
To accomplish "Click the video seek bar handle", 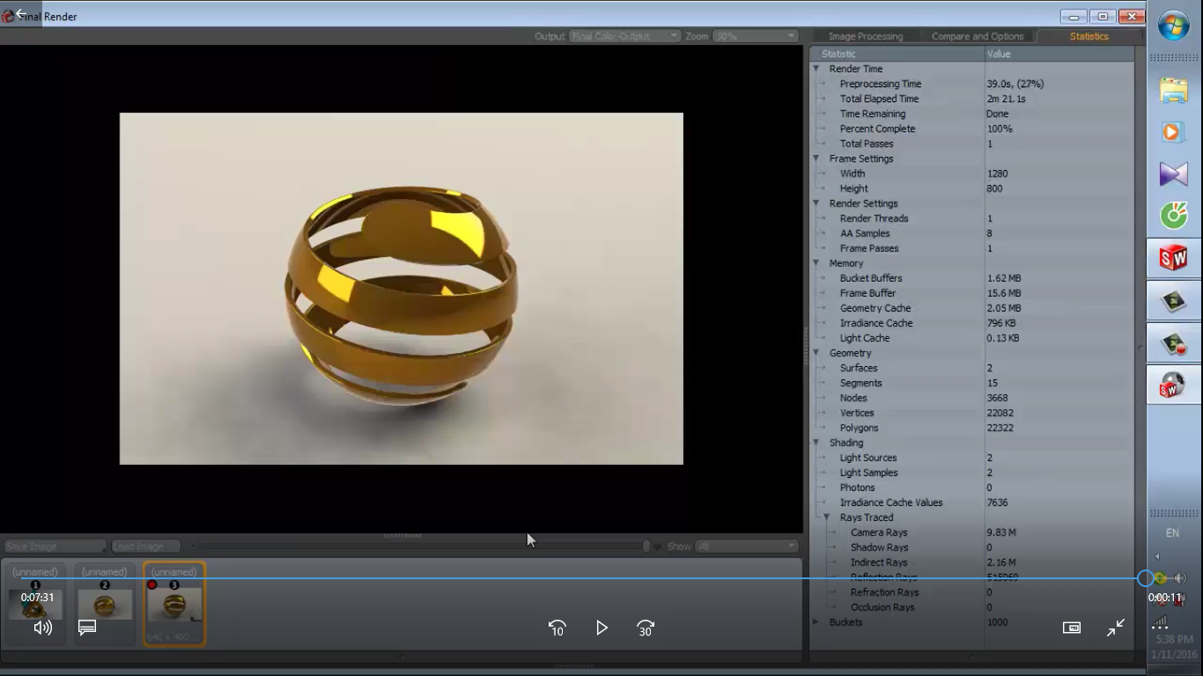I will pyautogui.click(x=1145, y=578).
